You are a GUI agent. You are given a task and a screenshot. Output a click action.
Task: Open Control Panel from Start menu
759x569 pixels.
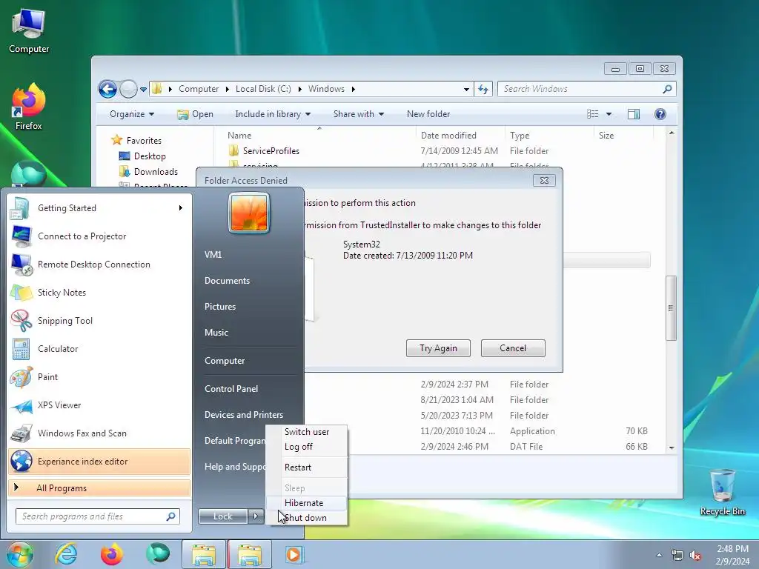click(231, 389)
